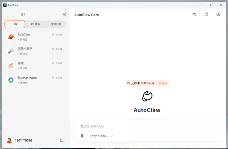Expand the Pony-Alpha-2 model dropdown
The image size is (228, 149).
tap(101, 136)
